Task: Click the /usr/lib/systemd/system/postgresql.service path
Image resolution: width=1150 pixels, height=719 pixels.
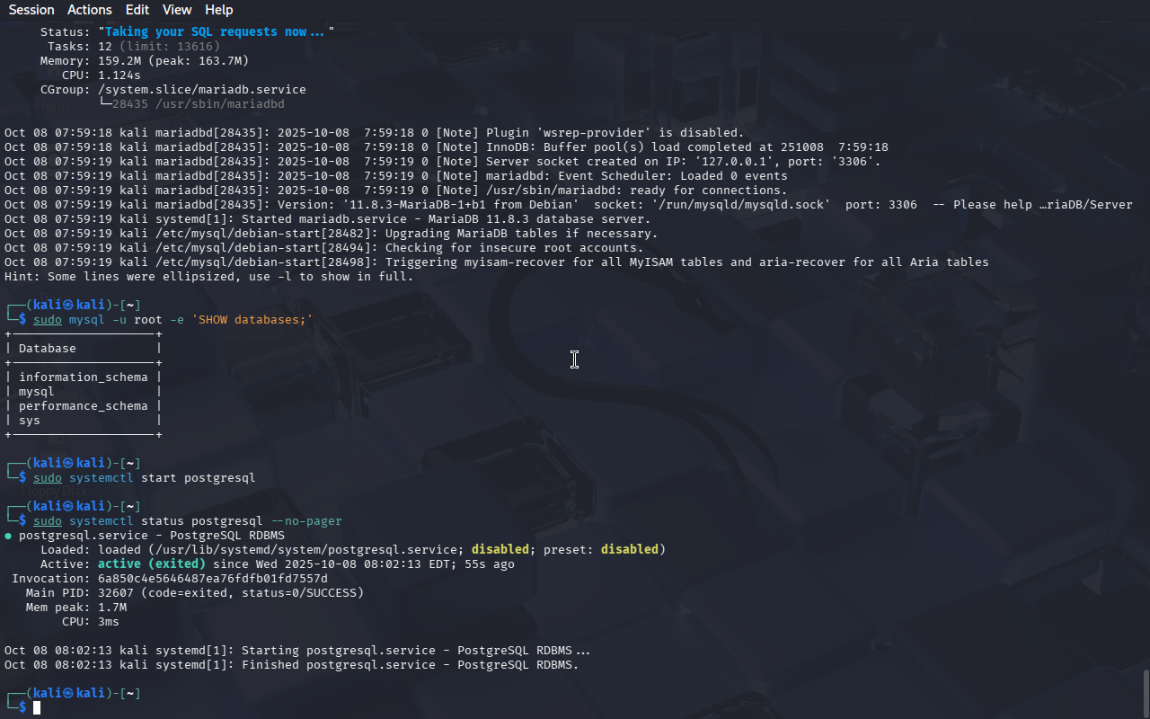Action: [x=305, y=550]
